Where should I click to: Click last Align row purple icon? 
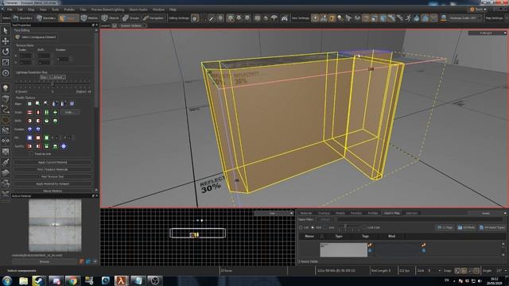click(x=72, y=103)
